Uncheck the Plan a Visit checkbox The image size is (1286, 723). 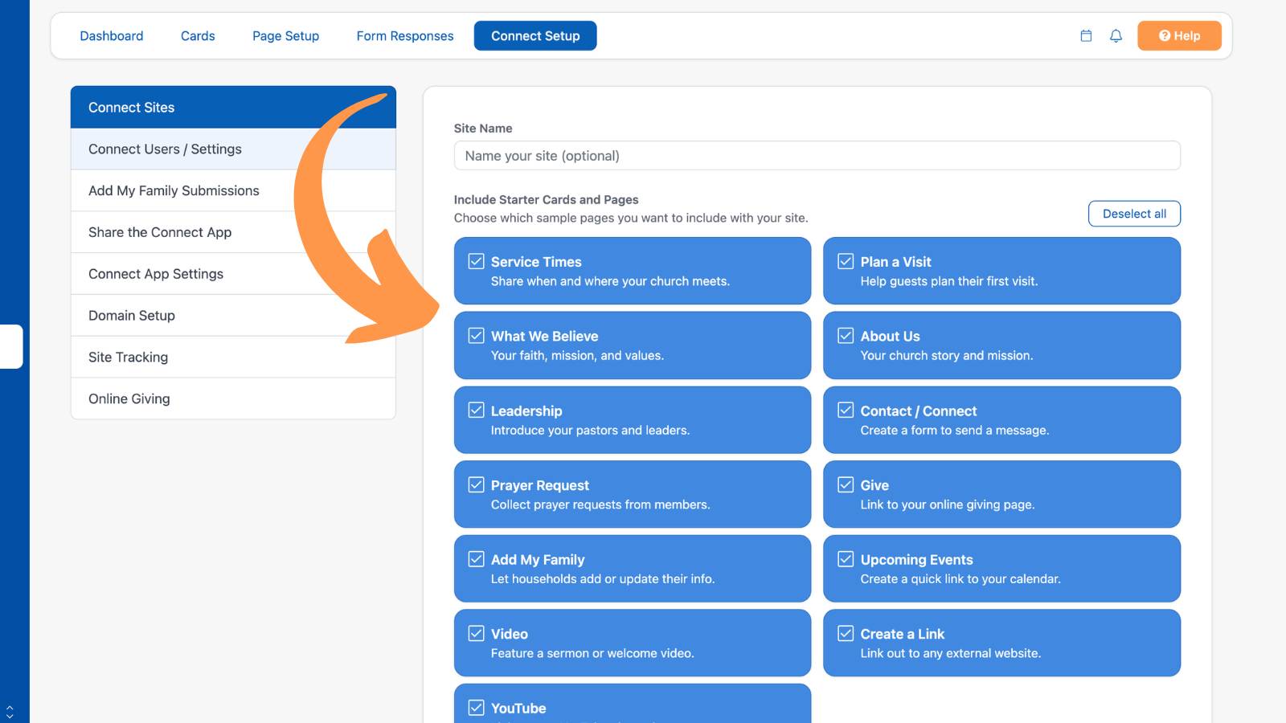coord(846,261)
